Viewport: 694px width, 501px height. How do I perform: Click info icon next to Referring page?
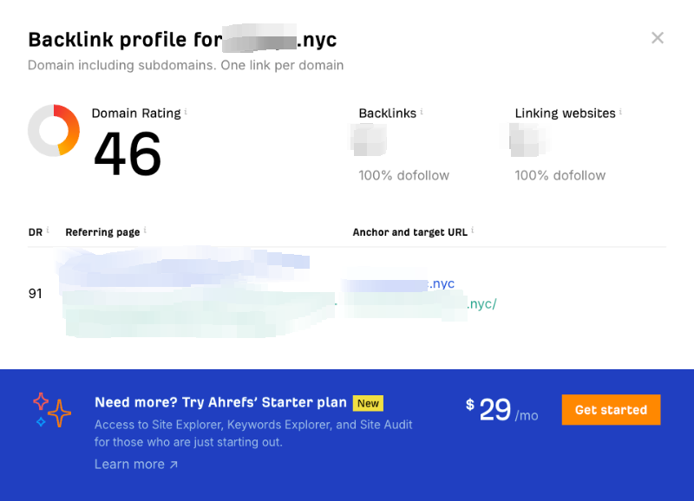click(x=145, y=230)
